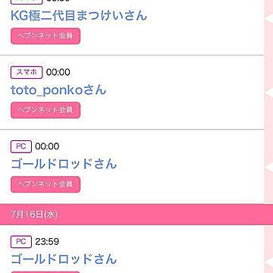Open KG極二代目まつけいさん profile link
This screenshot has width=273, height=273.
pos(79,15)
